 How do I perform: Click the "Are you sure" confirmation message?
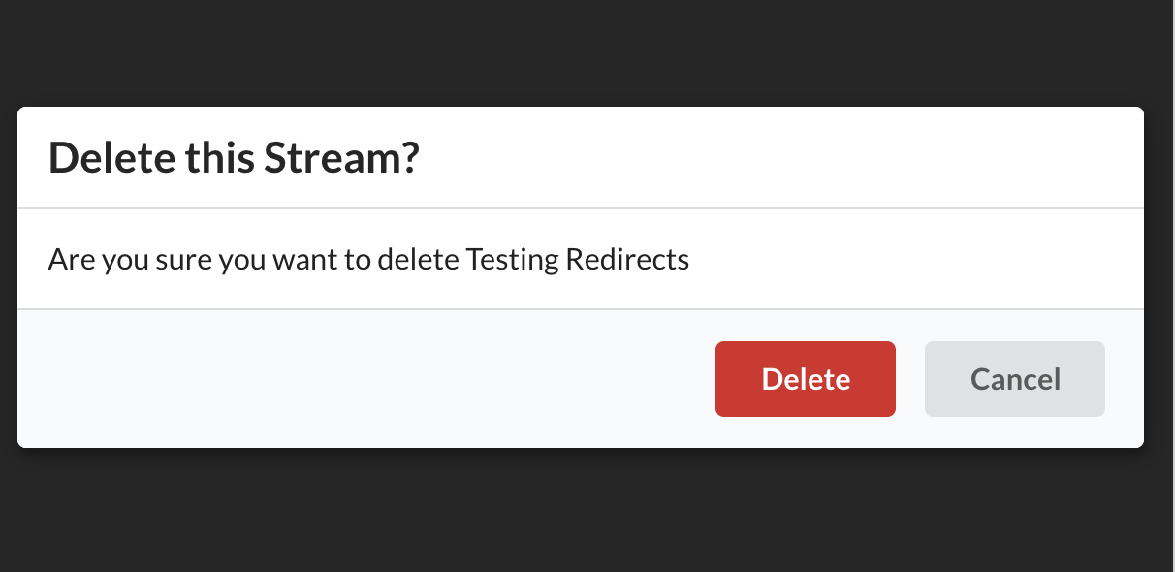(368, 260)
